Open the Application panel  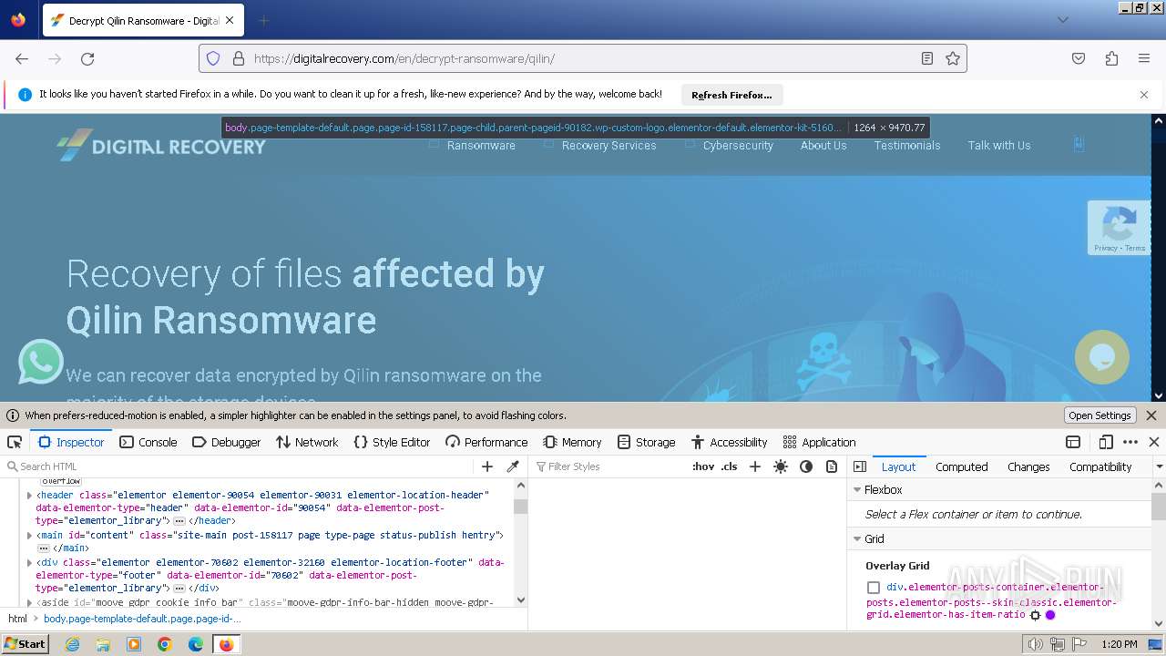(820, 442)
